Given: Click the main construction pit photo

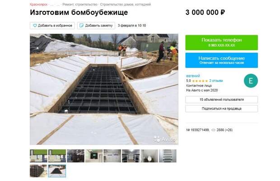Looking at the screenshot, I should pos(104,89).
